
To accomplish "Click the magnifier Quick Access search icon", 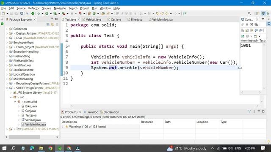I will 249,14.
